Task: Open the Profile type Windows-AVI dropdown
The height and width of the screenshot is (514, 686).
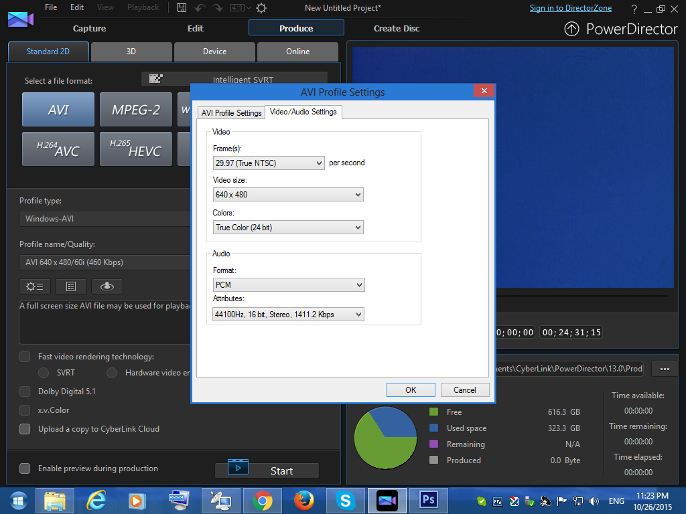Action: point(105,219)
